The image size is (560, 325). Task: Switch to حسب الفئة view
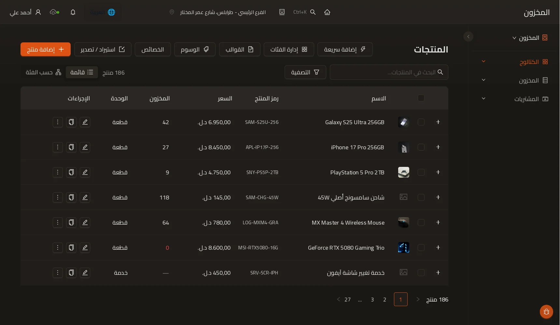click(x=43, y=72)
